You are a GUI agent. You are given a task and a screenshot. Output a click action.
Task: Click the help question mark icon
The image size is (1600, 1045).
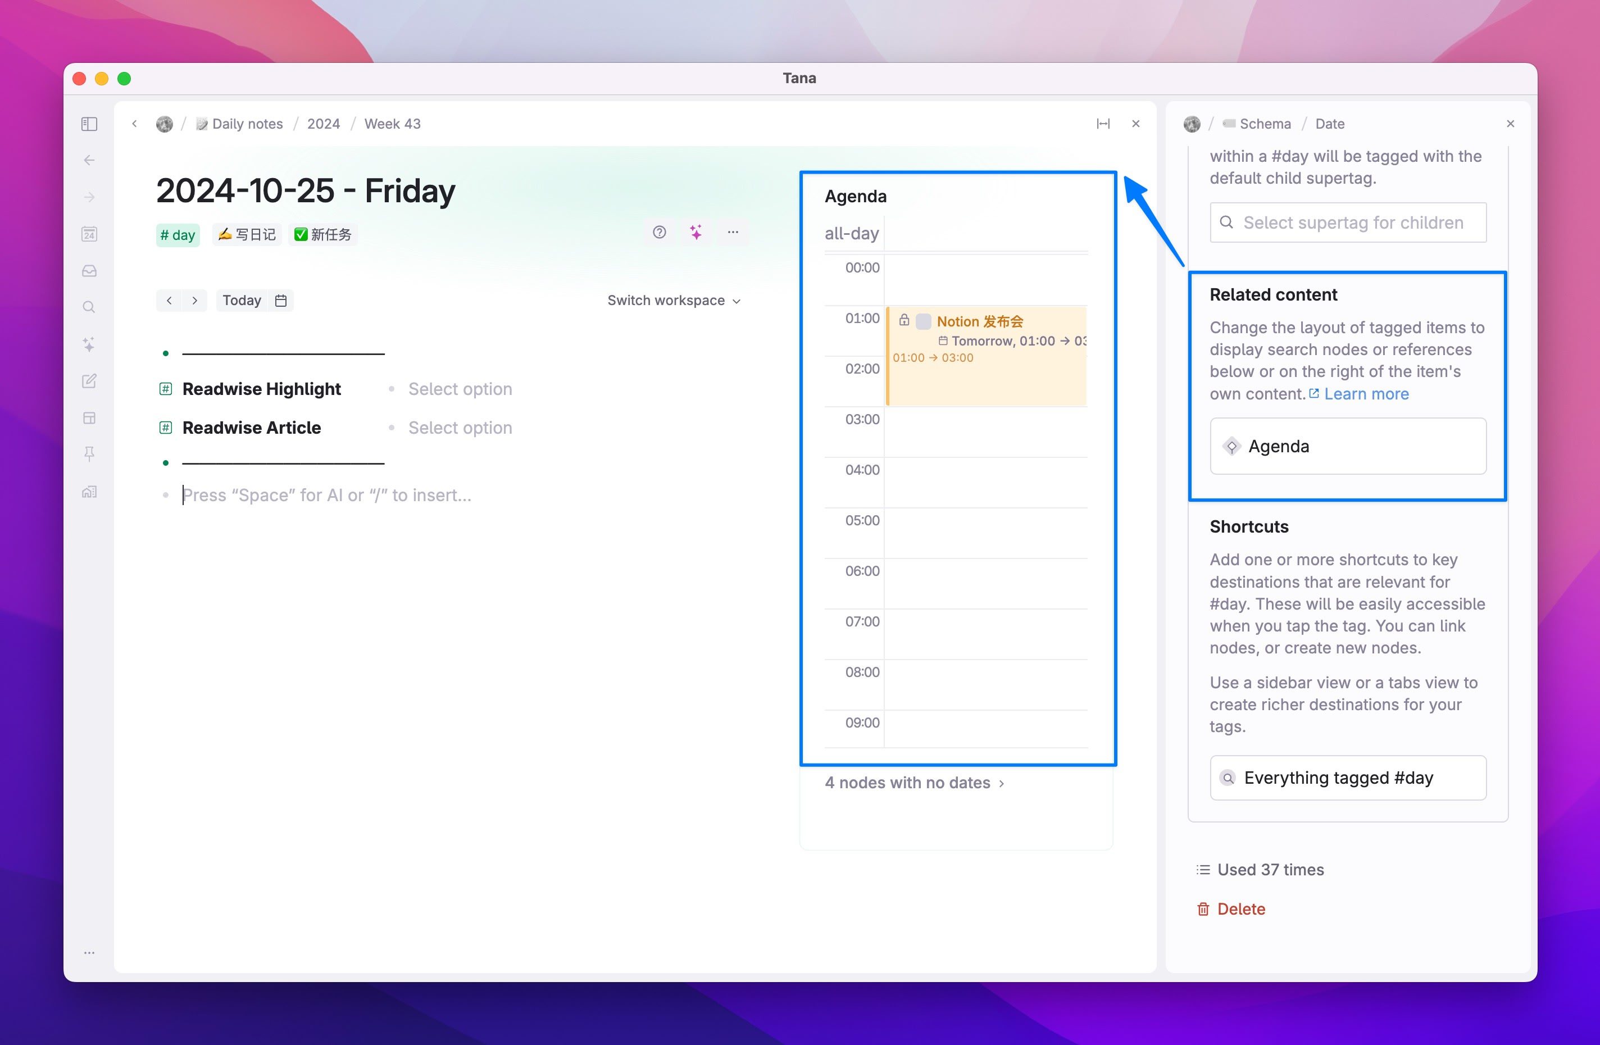tap(659, 232)
